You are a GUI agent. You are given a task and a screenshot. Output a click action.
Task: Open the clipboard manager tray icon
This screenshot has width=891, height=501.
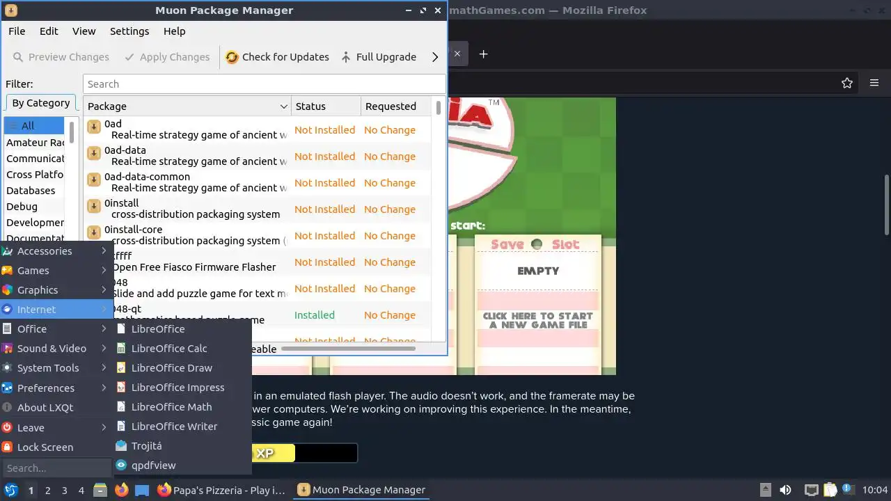tap(829, 491)
